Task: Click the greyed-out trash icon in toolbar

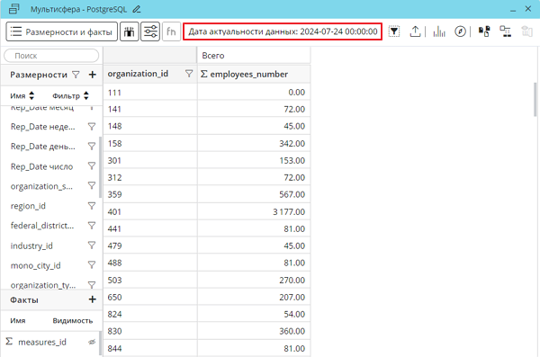Action: tap(526, 31)
